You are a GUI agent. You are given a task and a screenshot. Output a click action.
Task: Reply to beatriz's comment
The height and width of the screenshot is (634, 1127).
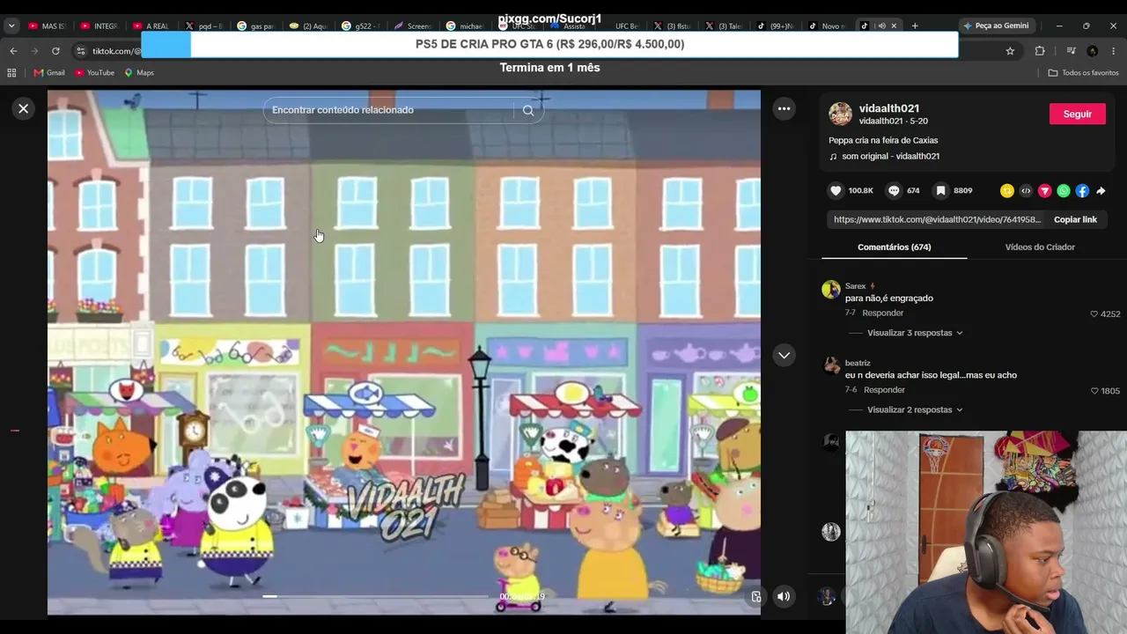[884, 389]
